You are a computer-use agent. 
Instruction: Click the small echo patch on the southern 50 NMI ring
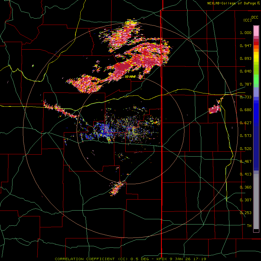pyautogui.click(x=117, y=188)
